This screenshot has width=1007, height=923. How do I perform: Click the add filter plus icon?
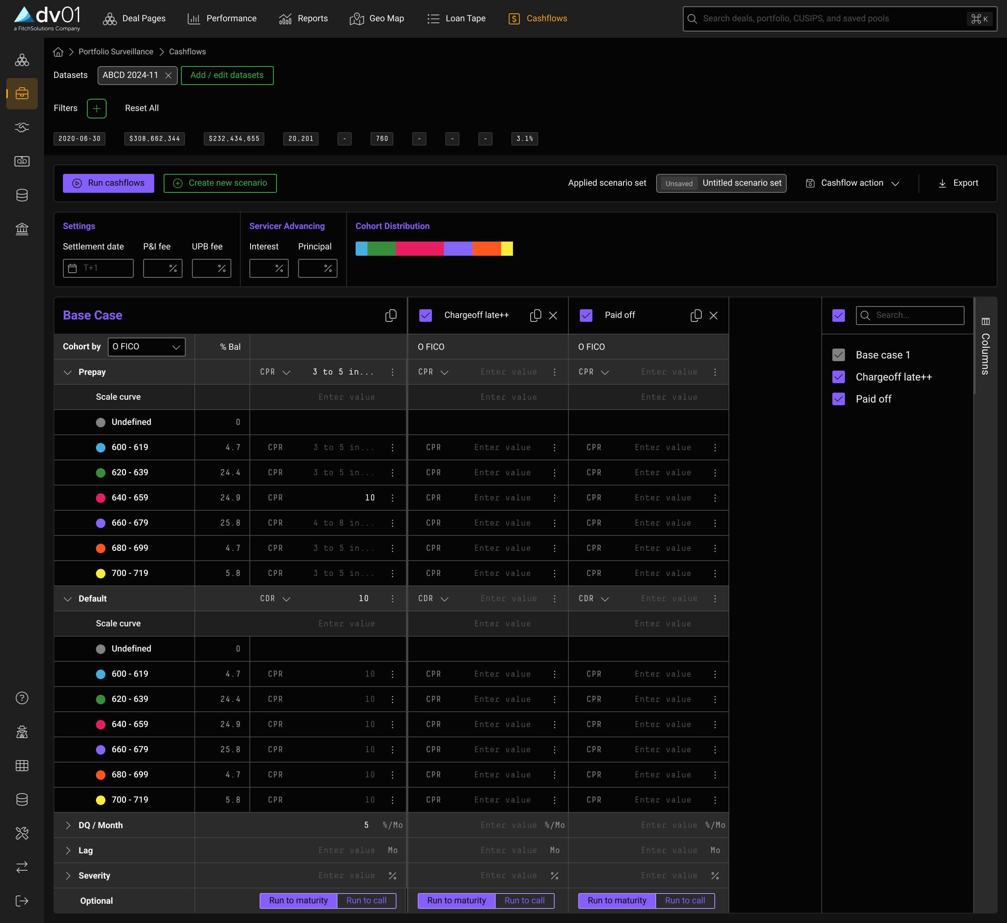[96, 109]
